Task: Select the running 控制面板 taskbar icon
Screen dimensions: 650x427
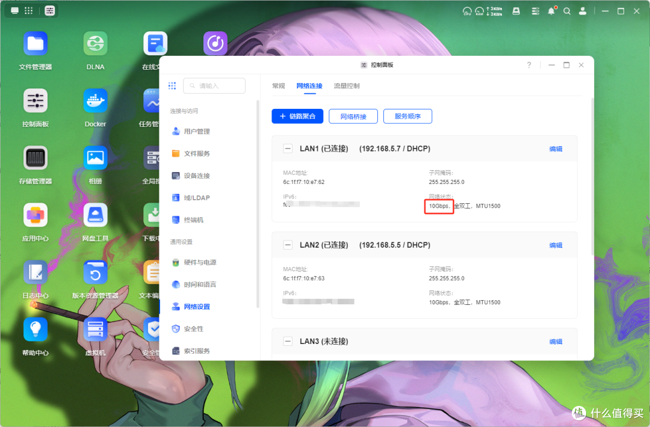Action: pyautogui.click(x=50, y=11)
